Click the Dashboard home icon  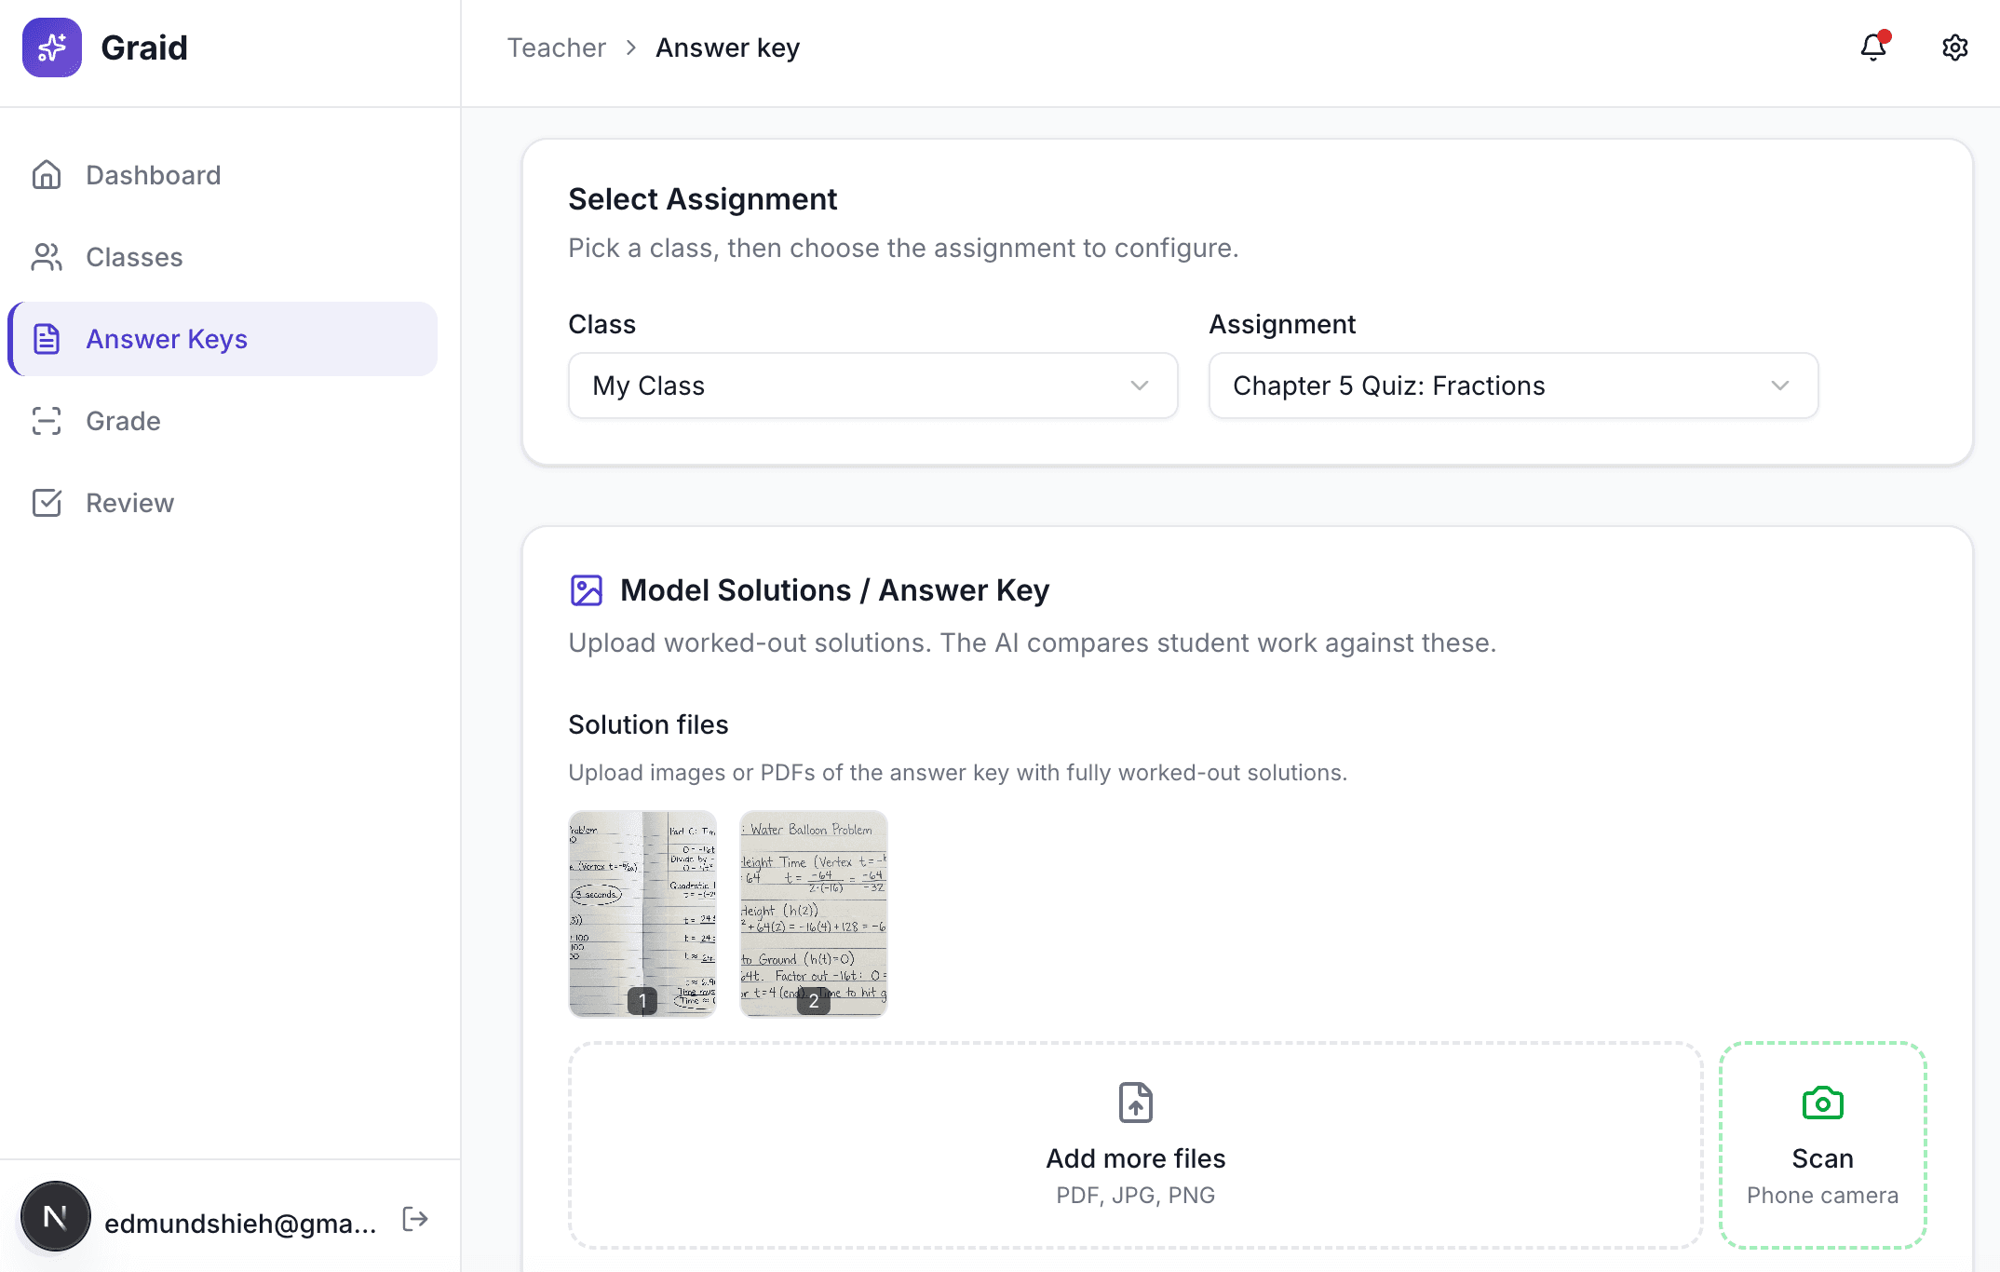(47, 174)
